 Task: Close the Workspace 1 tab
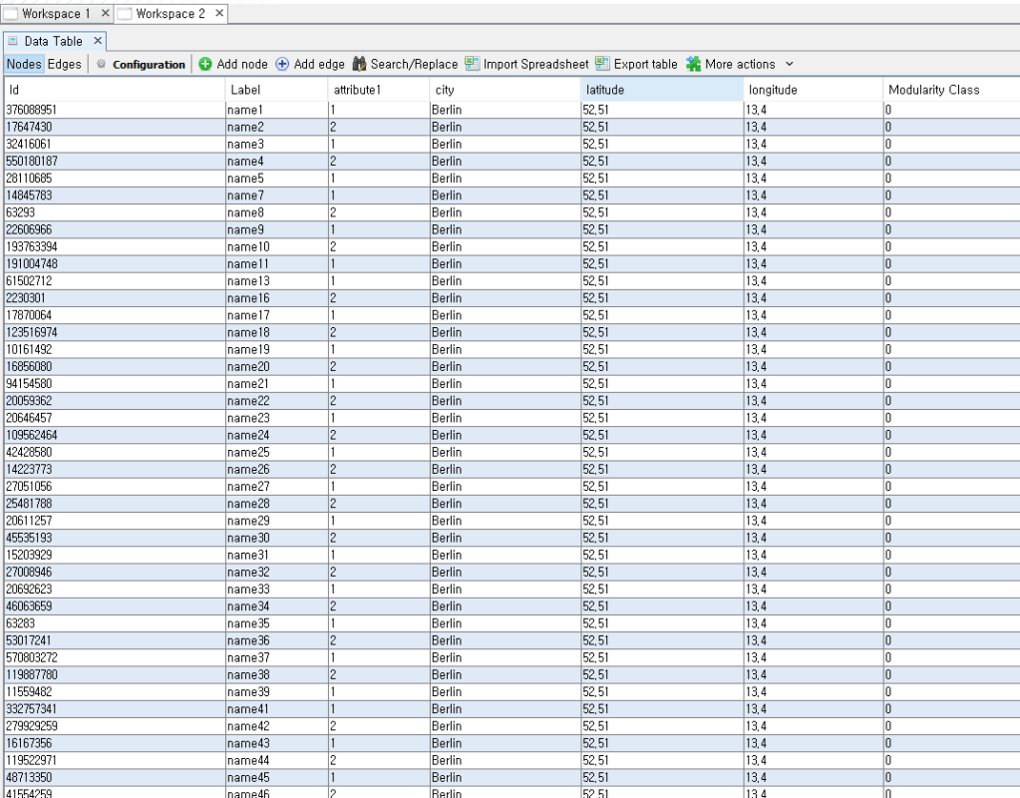tap(106, 14)
